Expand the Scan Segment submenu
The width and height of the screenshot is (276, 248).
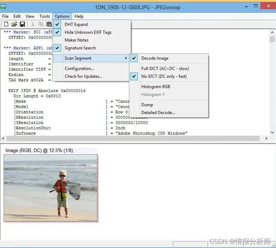point(91,58)
